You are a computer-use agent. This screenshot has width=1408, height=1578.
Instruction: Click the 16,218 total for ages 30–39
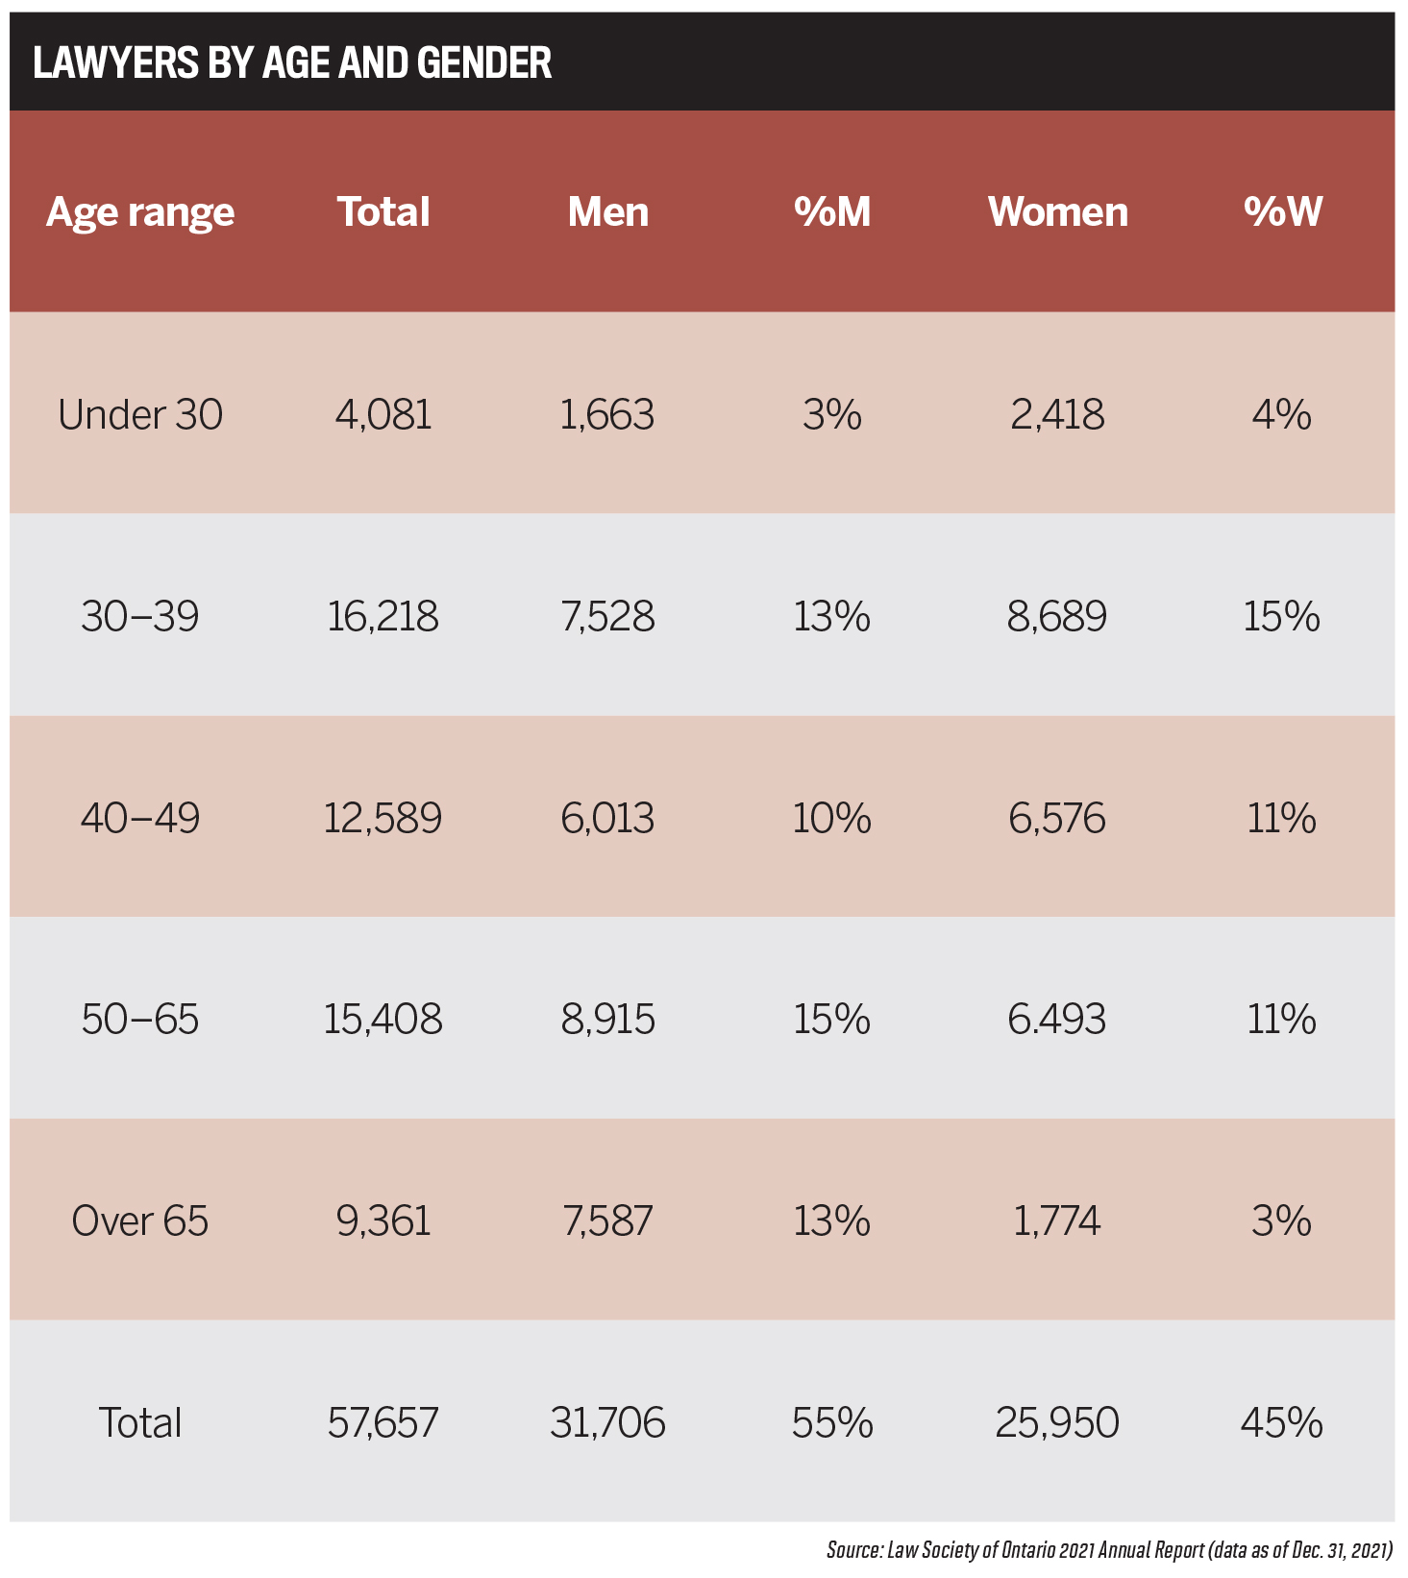(x=383, y=616)
